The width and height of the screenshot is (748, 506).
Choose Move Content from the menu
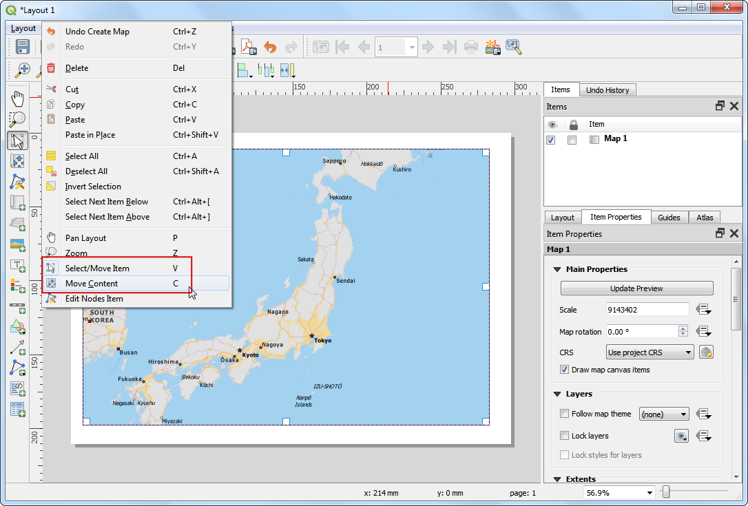pos(92,284)
